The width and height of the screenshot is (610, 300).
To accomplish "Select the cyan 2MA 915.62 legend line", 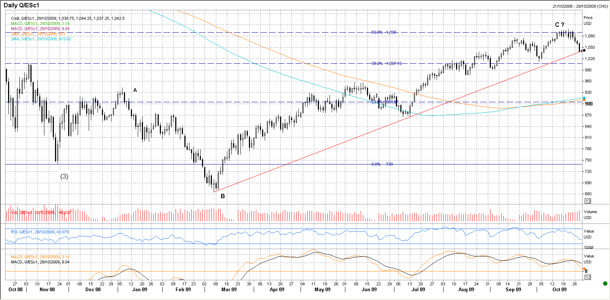I will click(x=41, y=39).
